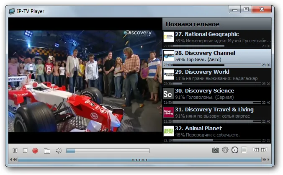283x175 pixels.
Task: Select the Discovery Science channel
Action: pos(217,96)
